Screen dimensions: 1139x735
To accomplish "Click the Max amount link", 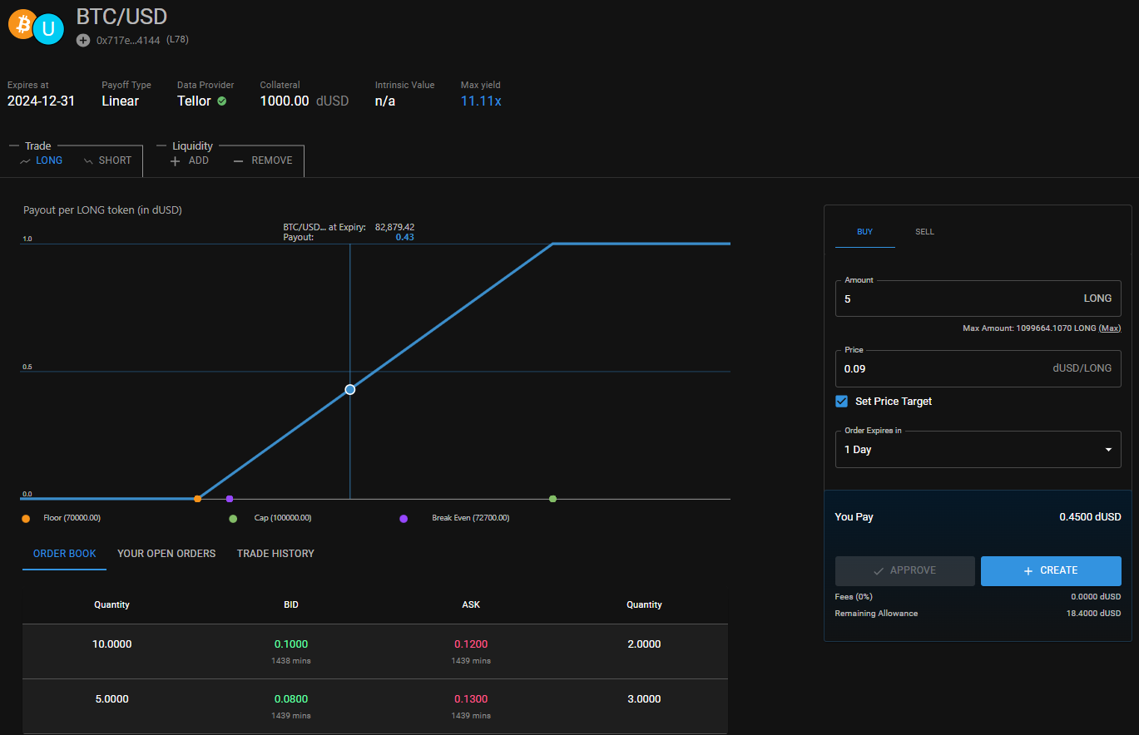I will 1110,328.
